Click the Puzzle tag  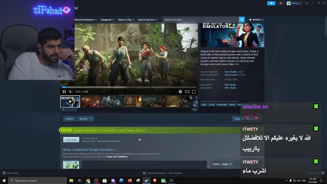(232, 105)
